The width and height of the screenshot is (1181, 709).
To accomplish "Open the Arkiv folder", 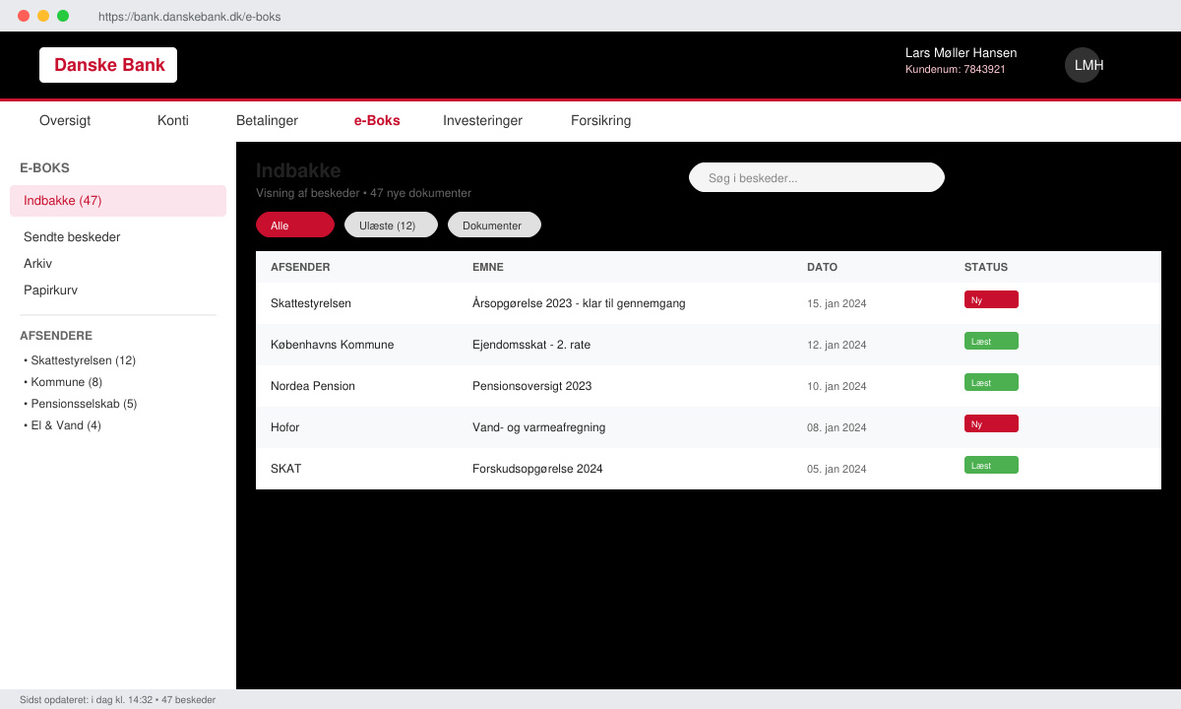I will (37, 264).
